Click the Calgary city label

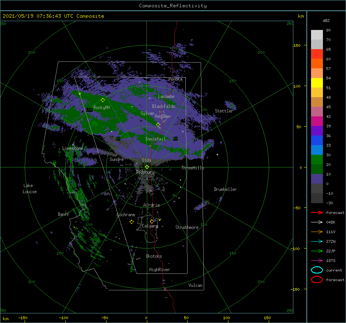click(150, 226)
